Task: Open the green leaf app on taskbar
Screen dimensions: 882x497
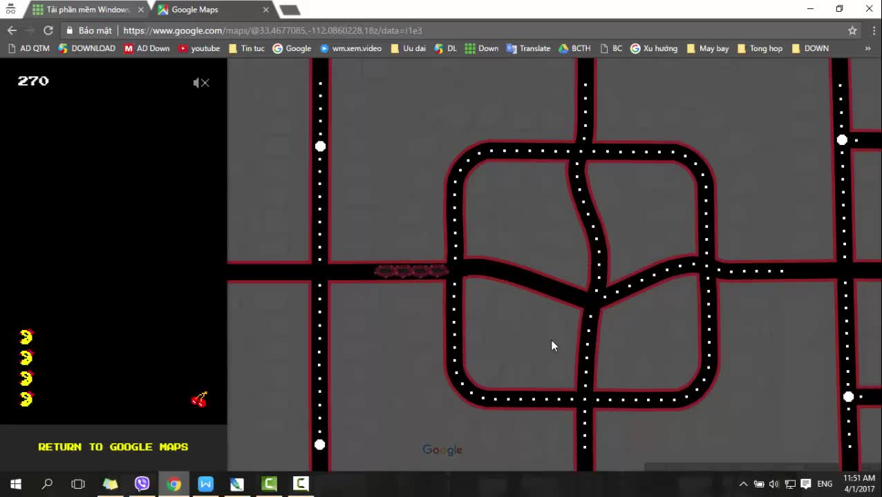Action: (237, 484)
